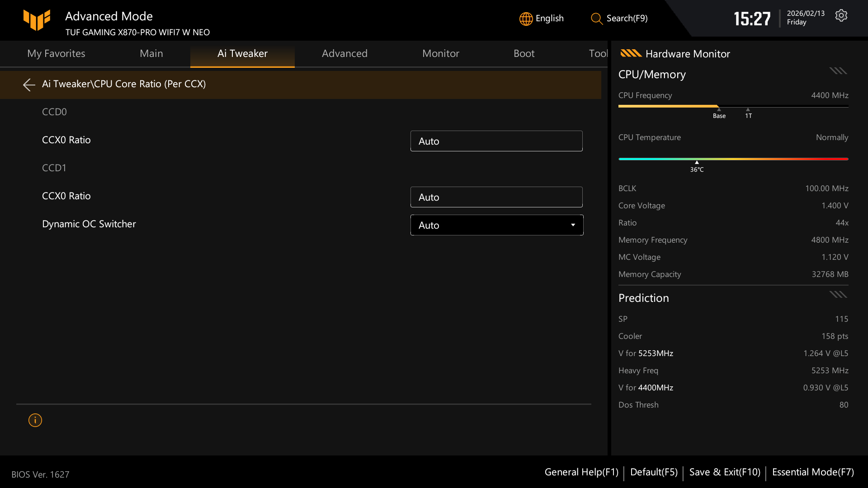Click the globe language icon

(526, 19)
